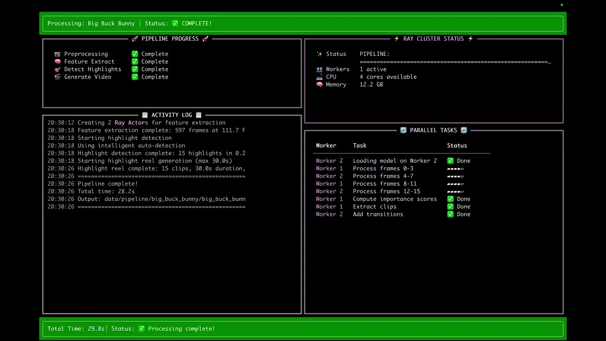Click the Worker column header
The height and width of the screenshot is (341, 606).
[x=326, y=145]
